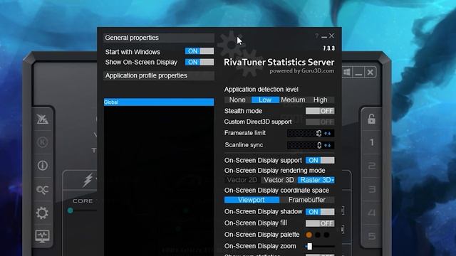Click the RivaTuner Statistics Server title
456x256 pixels.
[x=279, y=62]
